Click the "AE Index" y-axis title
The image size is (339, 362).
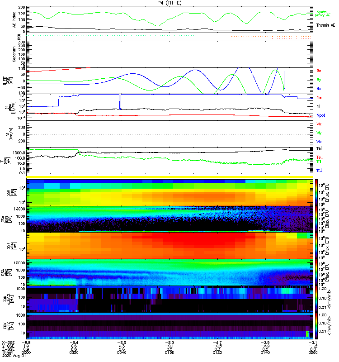(14, 20)
